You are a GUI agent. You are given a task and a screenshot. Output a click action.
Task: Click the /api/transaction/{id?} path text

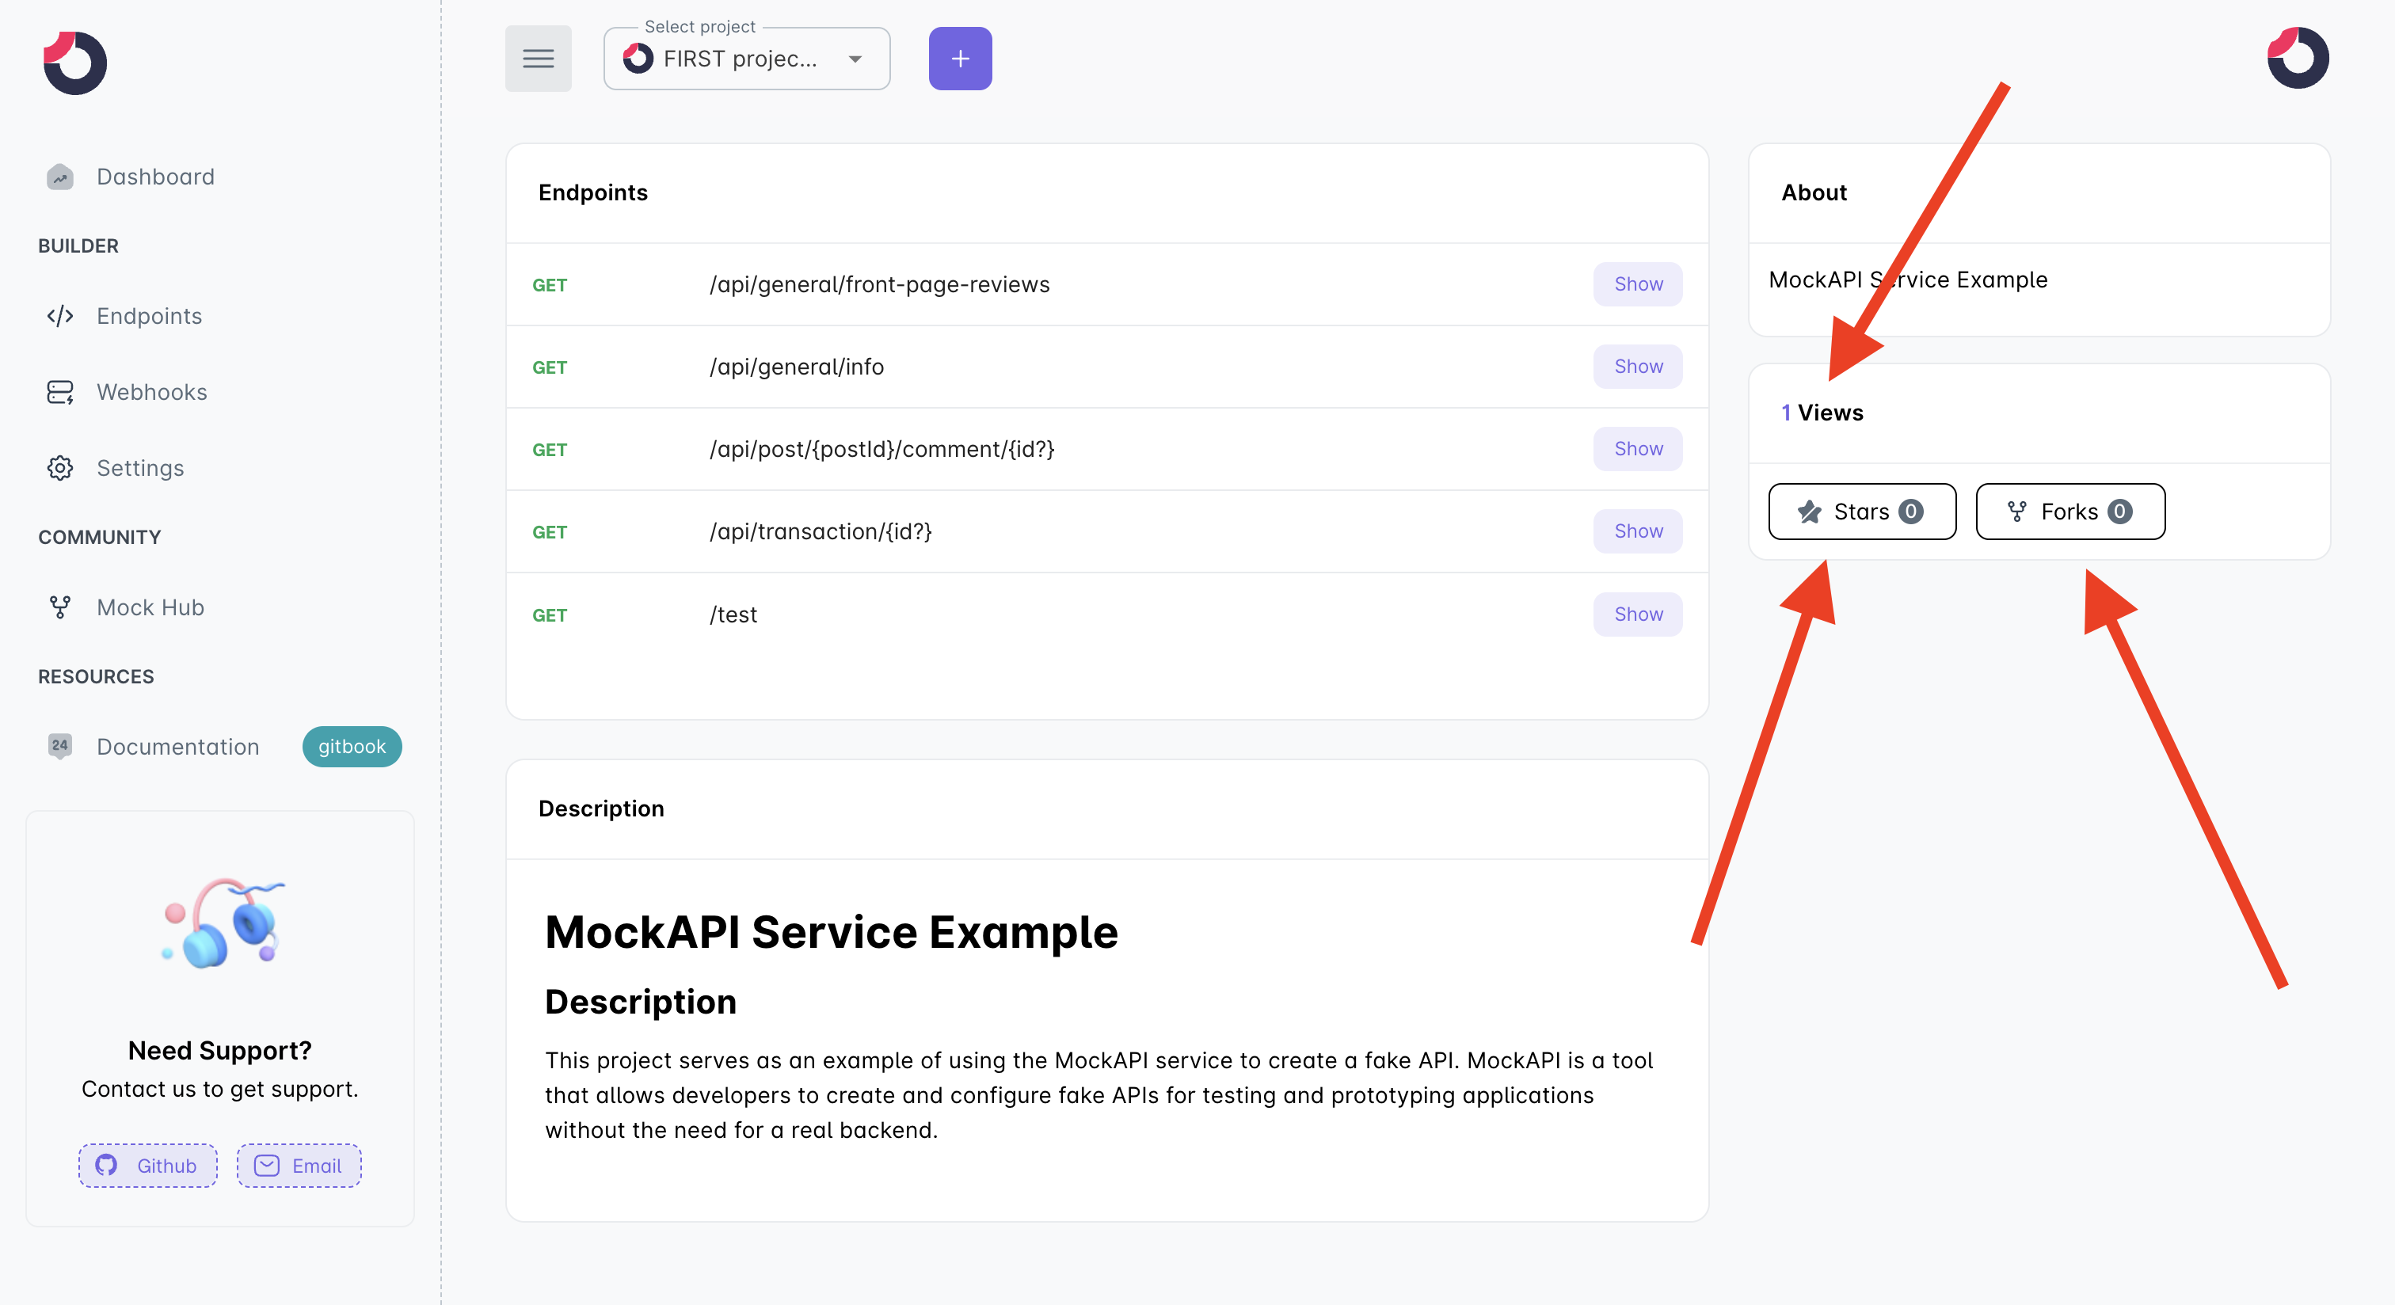coord(820,531)
